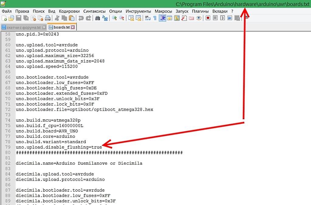Toggle the indent guide button
Viewport: 311px width, 205px height.
coord(162,18)
